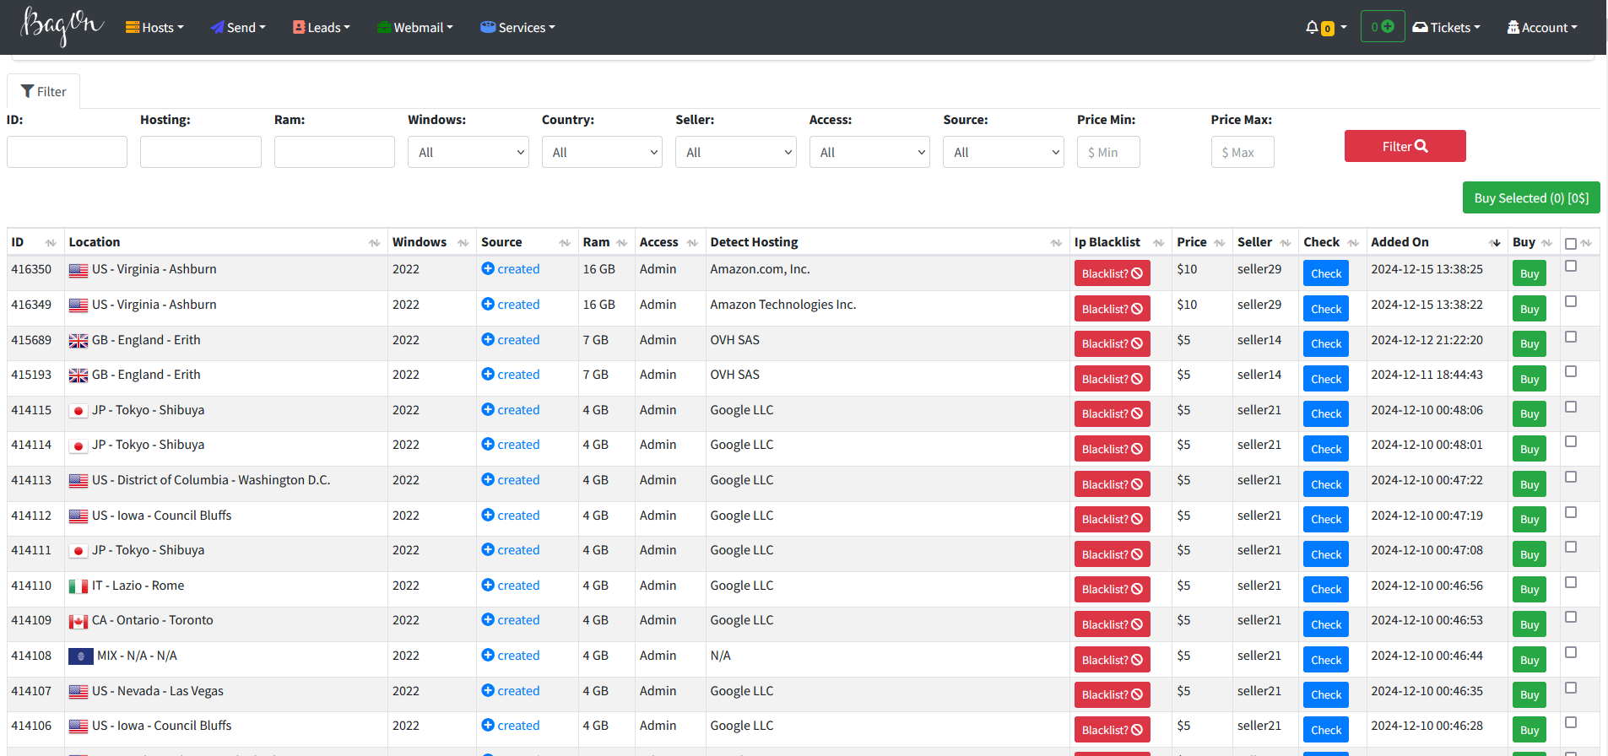Select checkbox for row 414110
The width and height of the screenshot is (1608, 756).
(x=1571, y=582)
